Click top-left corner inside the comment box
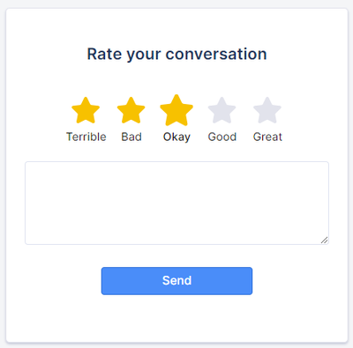353x348 pixels. tap(31, 167)
